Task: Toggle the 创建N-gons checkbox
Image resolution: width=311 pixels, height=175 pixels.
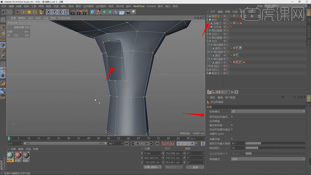Action: click(232, 134)
